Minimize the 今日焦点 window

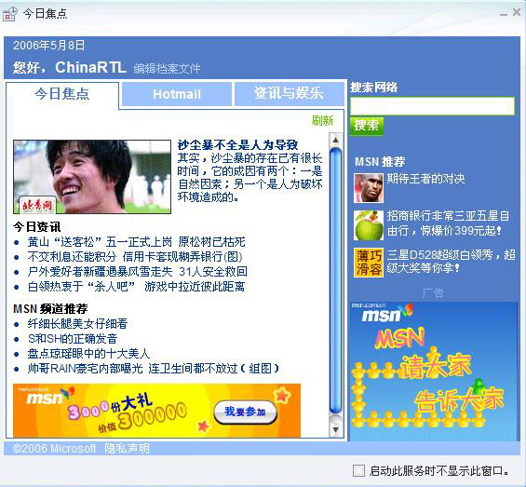click(503, 14)
